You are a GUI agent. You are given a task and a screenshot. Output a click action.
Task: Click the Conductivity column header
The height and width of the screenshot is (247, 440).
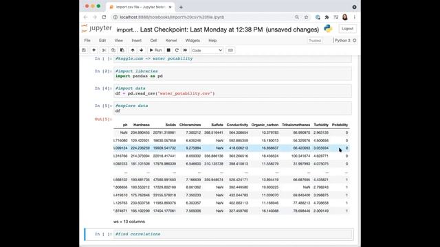tap(237, 125)
